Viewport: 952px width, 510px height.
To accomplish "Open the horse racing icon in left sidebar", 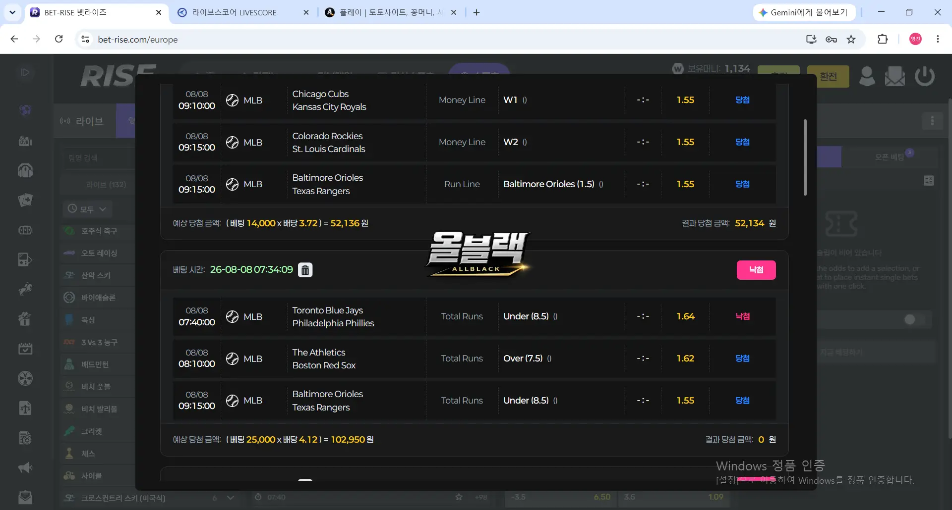I will [25, 289].
